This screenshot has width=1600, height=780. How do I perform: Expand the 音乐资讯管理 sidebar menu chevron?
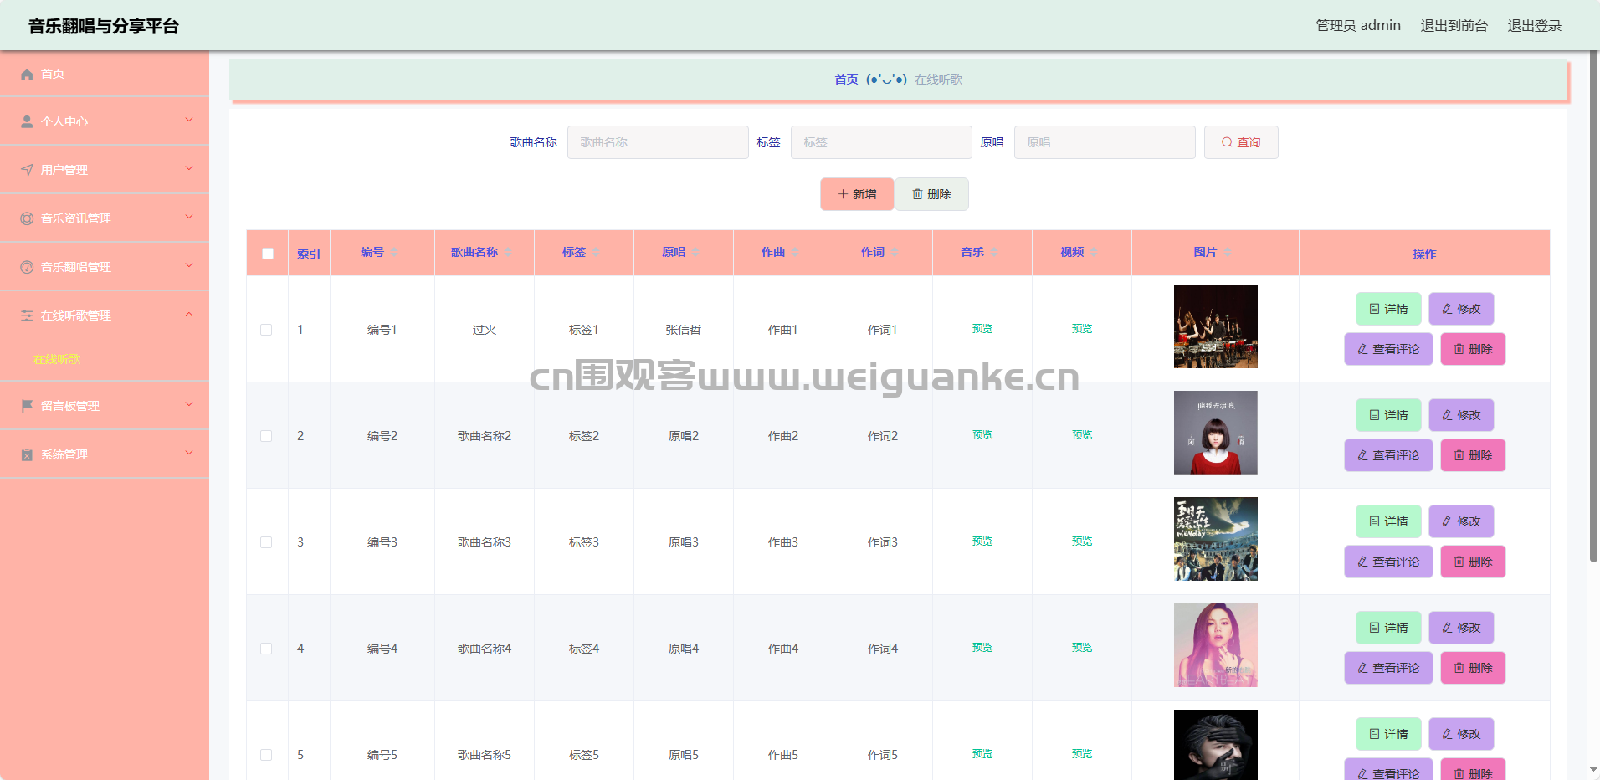tap(189, 217)
